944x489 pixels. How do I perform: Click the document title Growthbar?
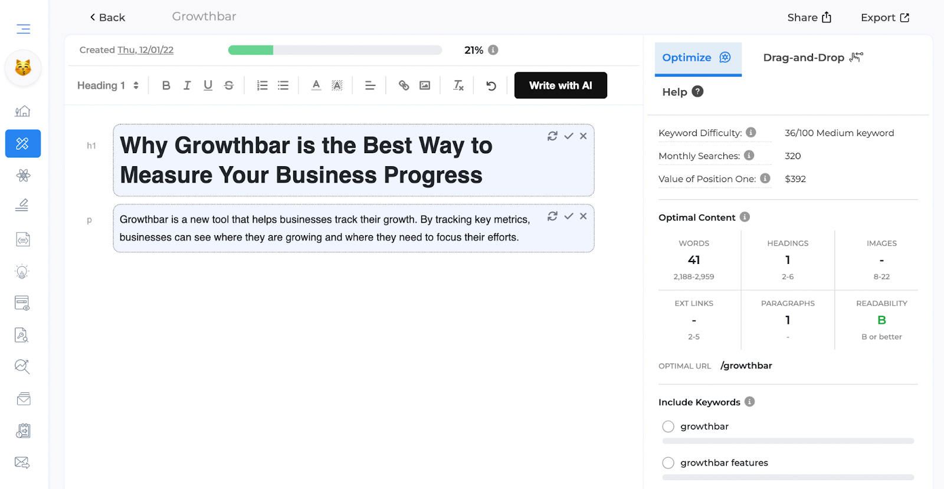204,16
